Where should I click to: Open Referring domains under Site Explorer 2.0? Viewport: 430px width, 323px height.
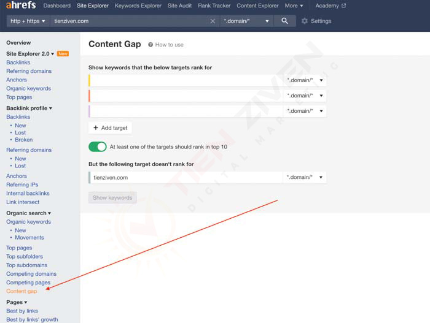click(29, 71)
